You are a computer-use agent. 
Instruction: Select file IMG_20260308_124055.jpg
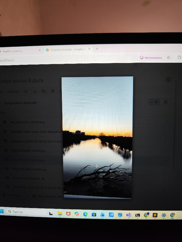29,169
